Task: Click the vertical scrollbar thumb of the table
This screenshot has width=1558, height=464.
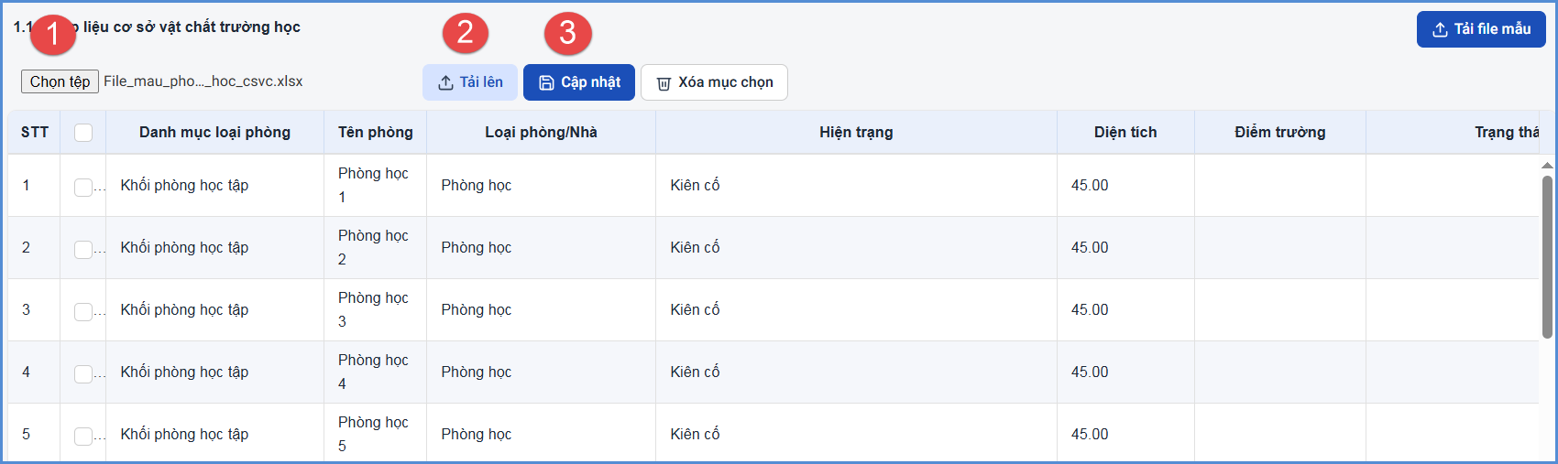Action: pos(1547,256)
